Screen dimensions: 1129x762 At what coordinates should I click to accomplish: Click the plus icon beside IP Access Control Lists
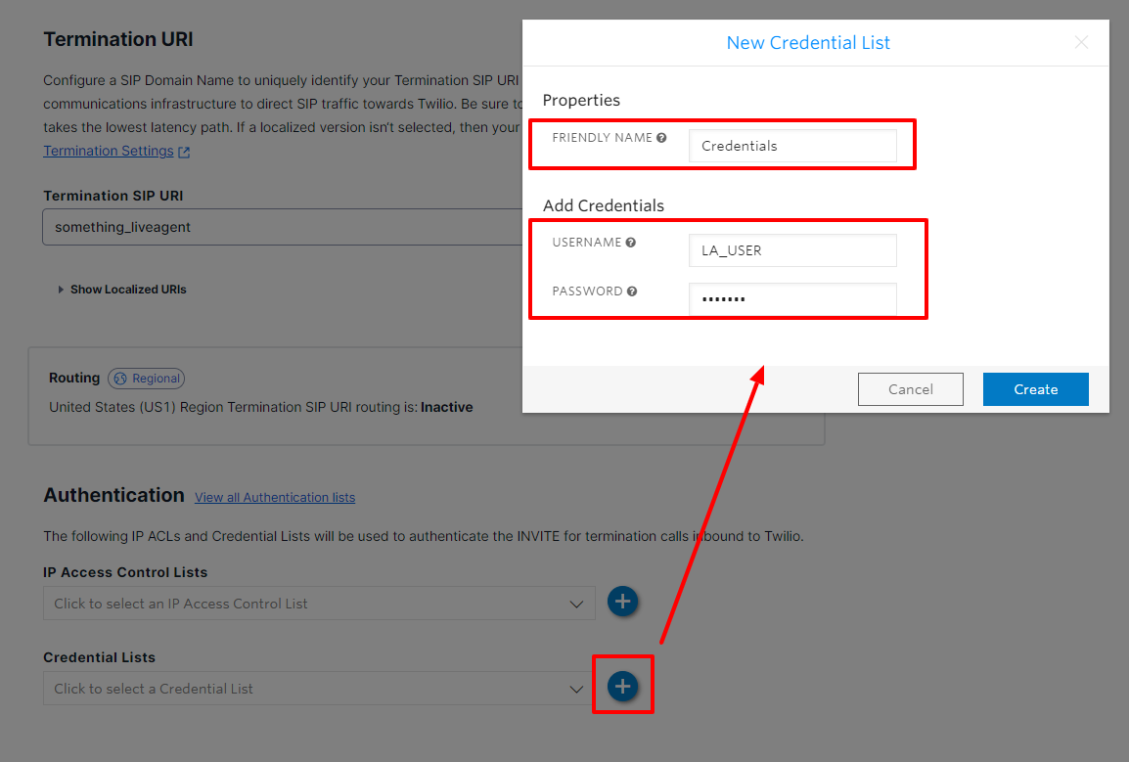(622, 602)
